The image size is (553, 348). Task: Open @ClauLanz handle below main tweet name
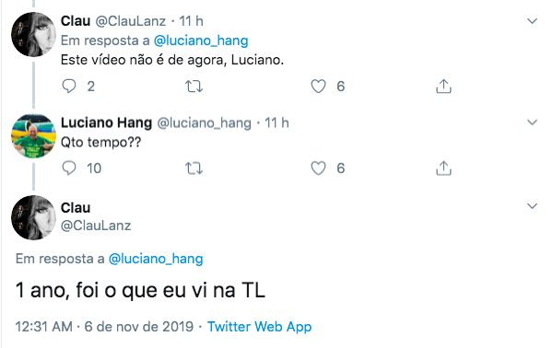[x=96, y=226]
